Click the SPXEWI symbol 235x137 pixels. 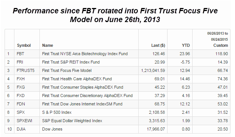(24, 121)
